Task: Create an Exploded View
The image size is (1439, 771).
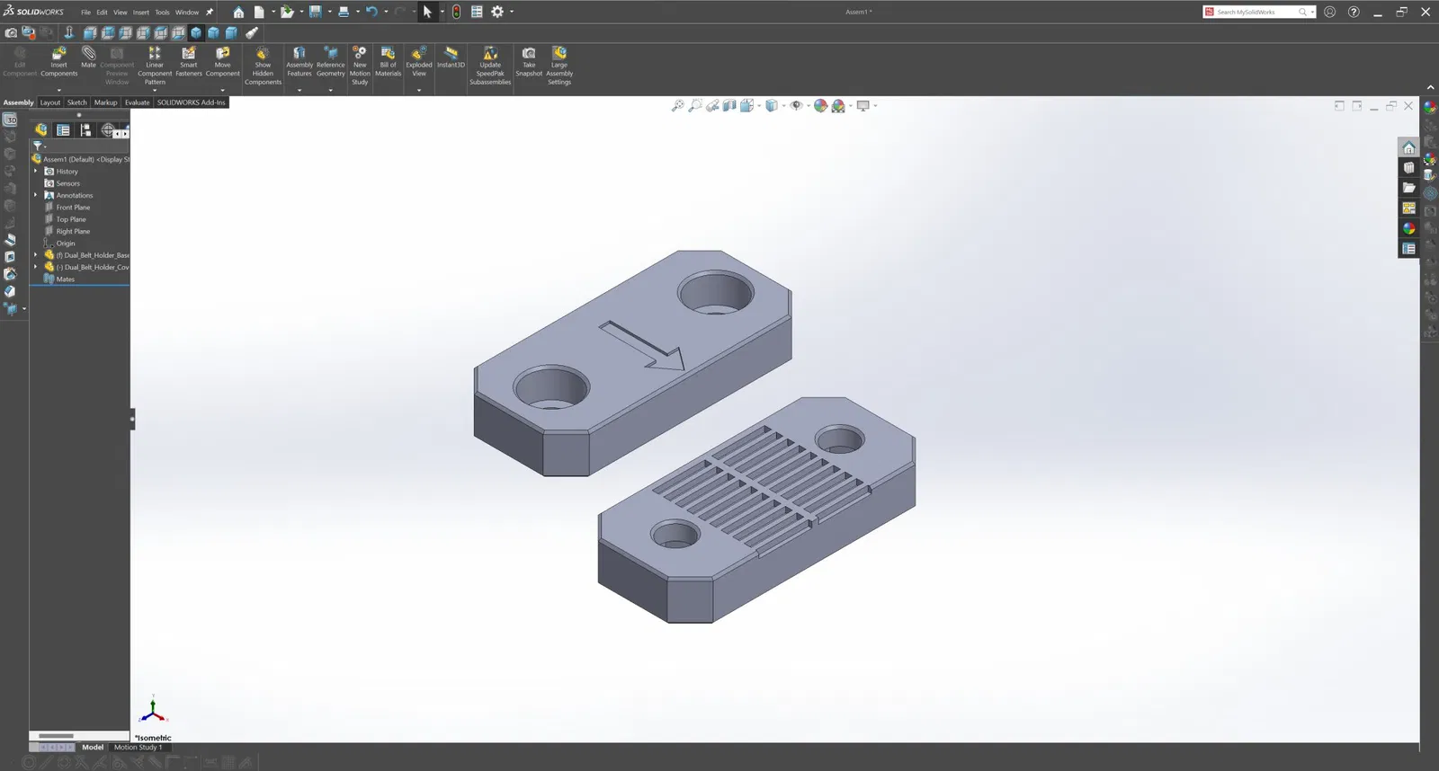Action: 419,61
